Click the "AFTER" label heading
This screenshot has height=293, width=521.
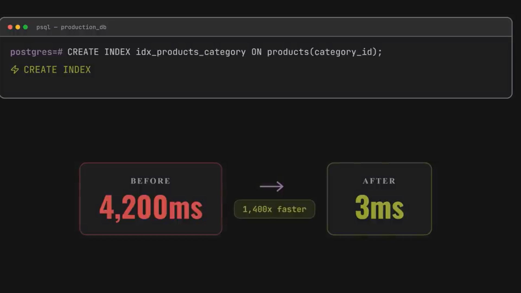click(379, 181)
